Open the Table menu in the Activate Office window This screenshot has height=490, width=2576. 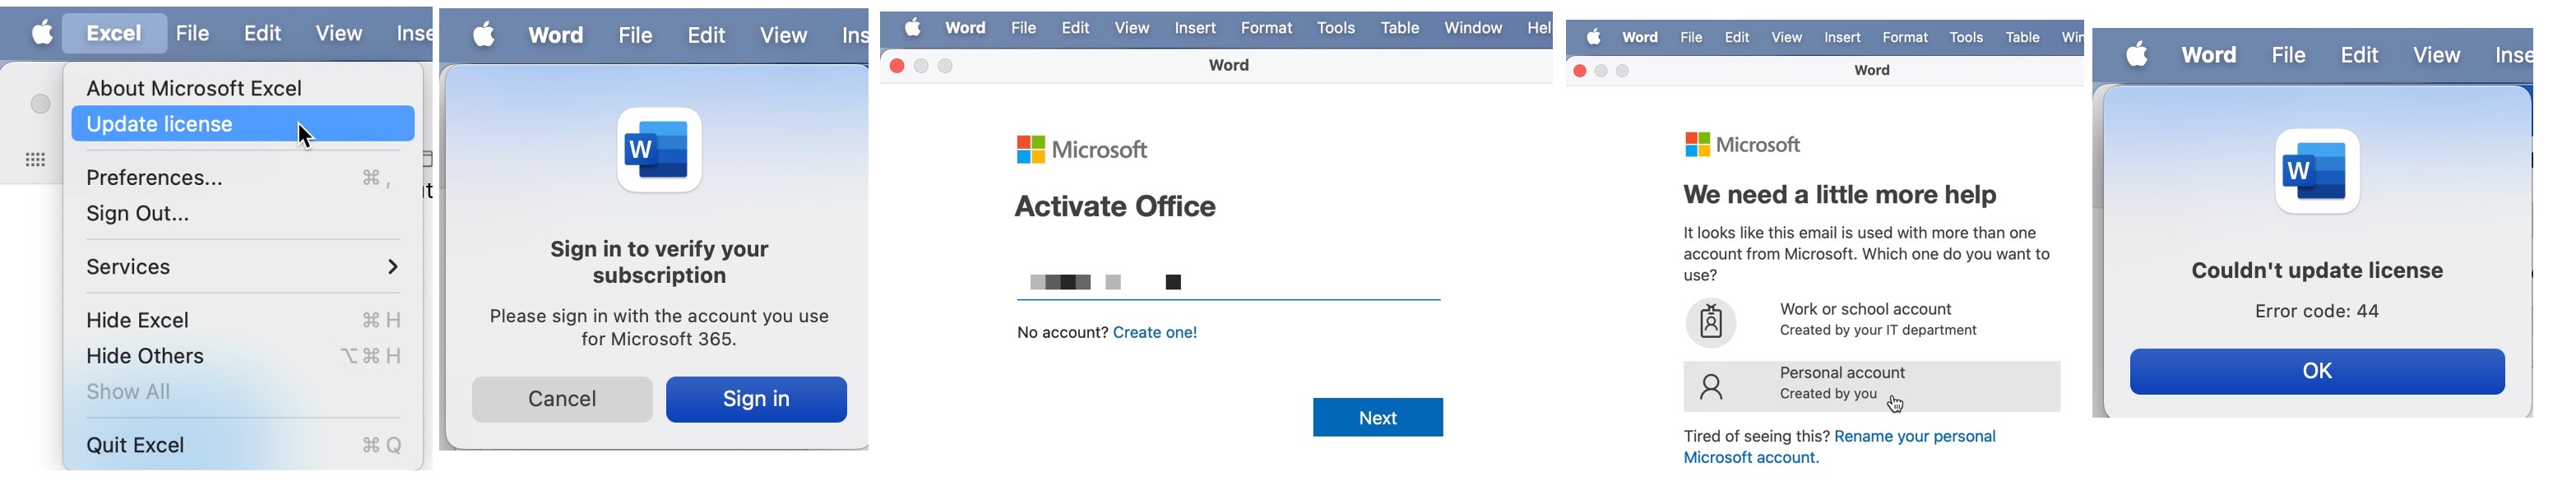[1400, 28]
